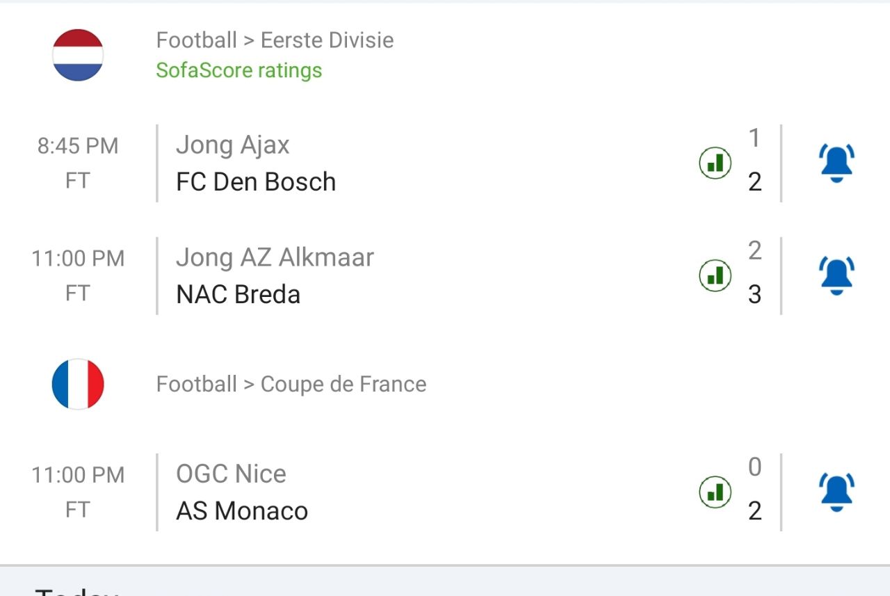Click the 8:45 PM FT match time
The image size is (890, 596).
(x=78, y=163)
